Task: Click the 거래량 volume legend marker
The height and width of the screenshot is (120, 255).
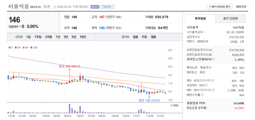Action: pos(175,106)
